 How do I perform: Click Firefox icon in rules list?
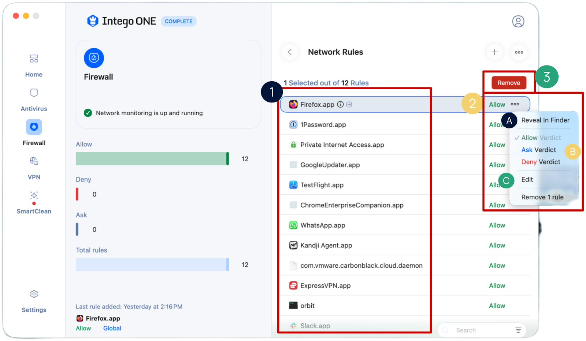[x=293, y=104]
